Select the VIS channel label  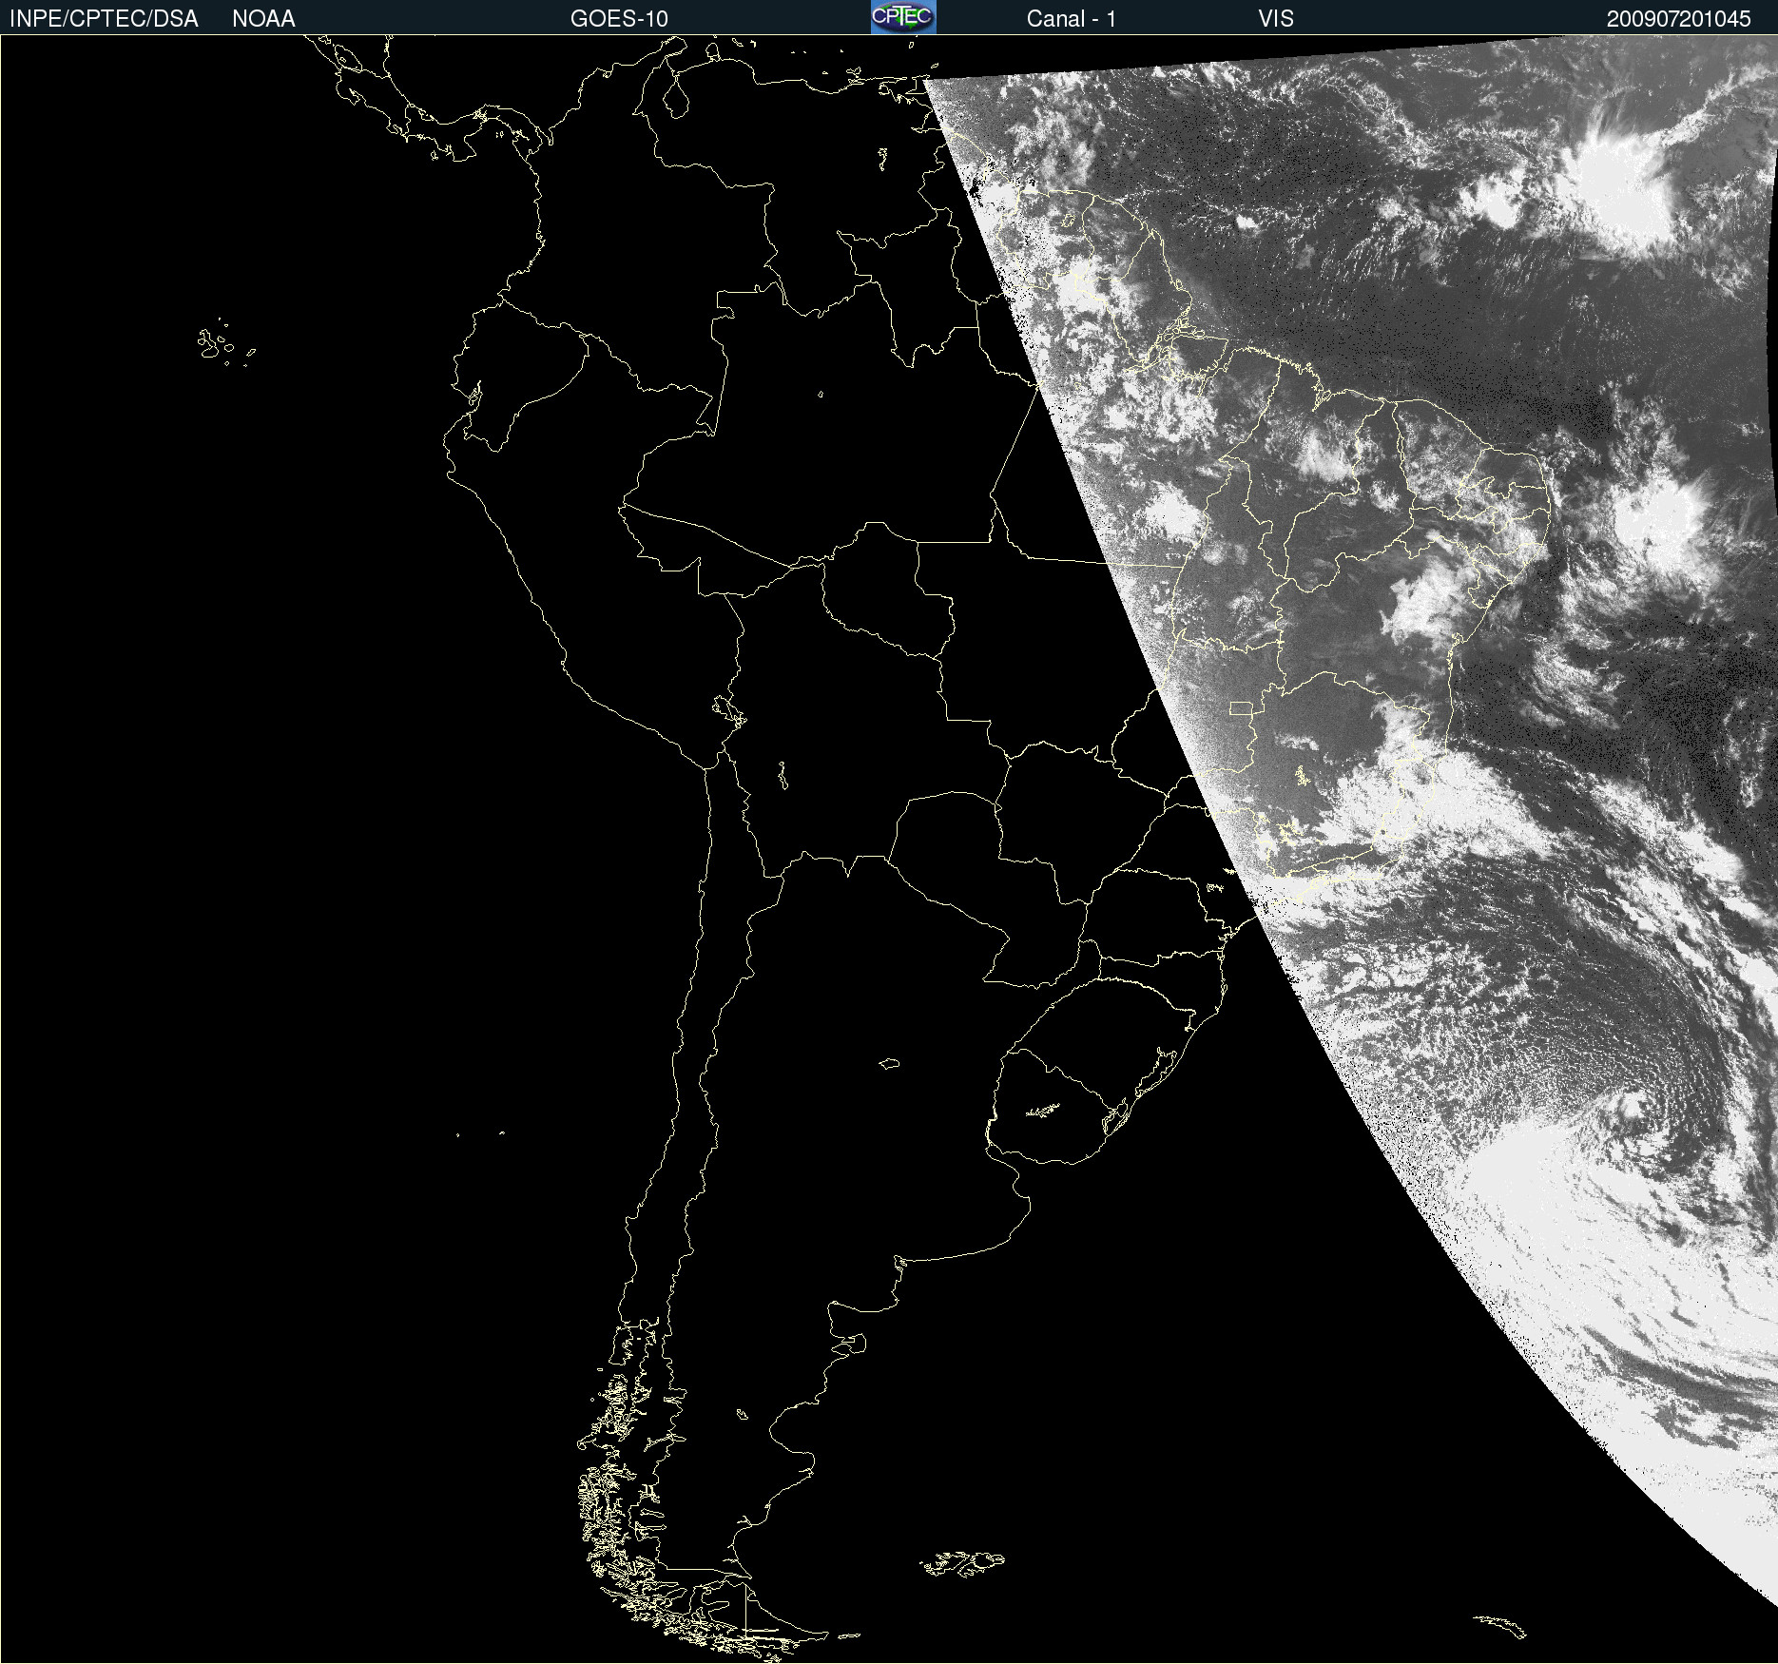[1276, 18]
